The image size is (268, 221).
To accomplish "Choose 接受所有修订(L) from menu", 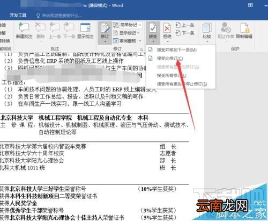I will [181, 75].
